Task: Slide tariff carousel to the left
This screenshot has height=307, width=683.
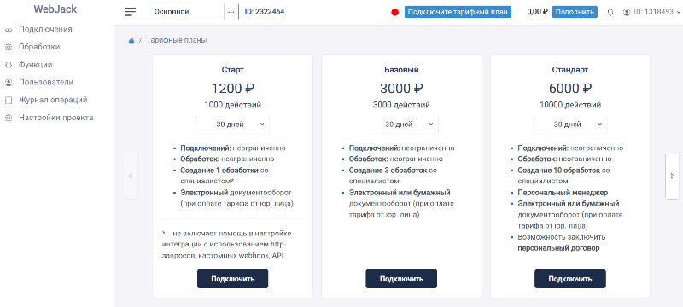Action: coord(131,177)
